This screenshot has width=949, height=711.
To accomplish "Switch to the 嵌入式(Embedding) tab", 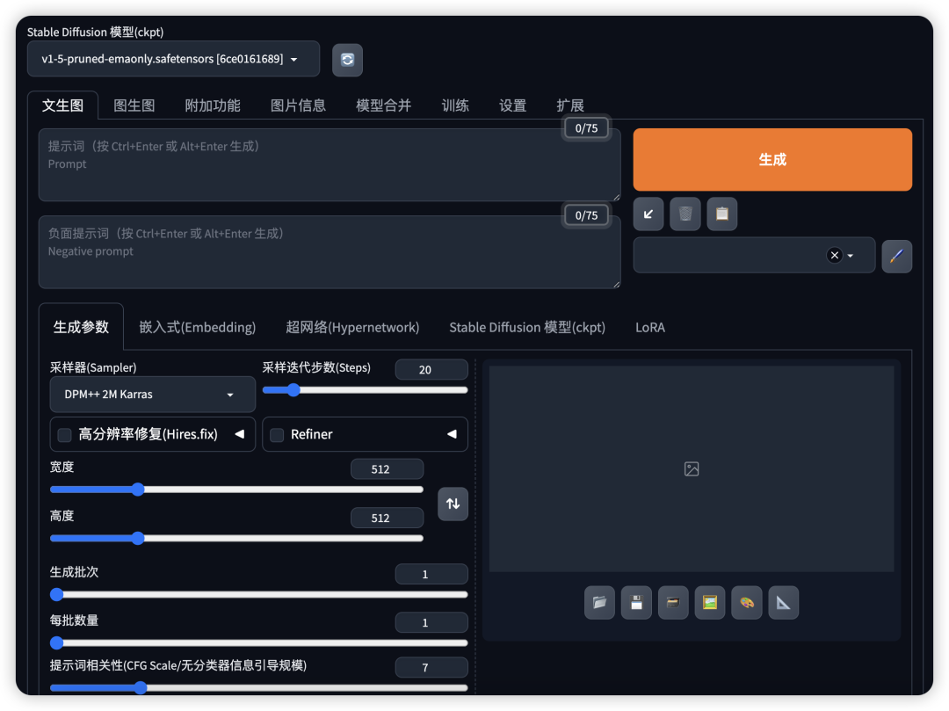I will [x=198, y=327].
